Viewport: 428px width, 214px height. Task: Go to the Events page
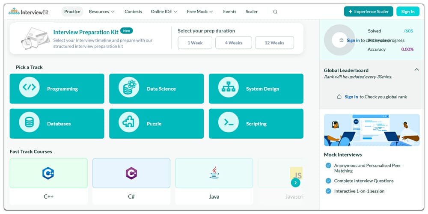[x=229, y=12]
